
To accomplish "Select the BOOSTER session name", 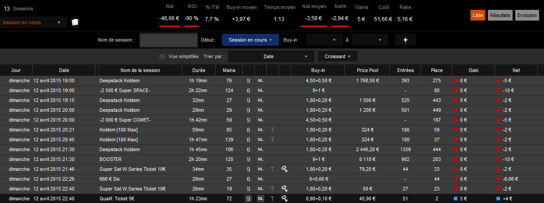I will pos(110,159).
